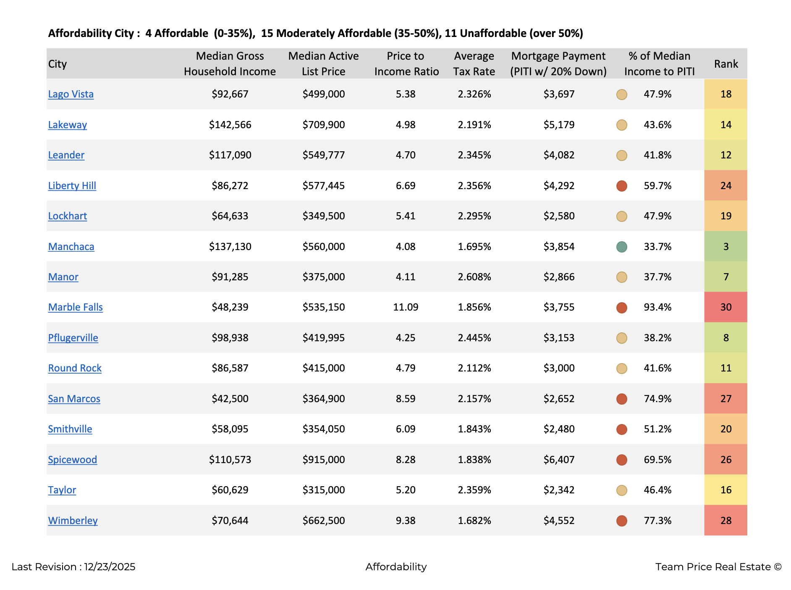Click the green status dot for Manchaca
Screen dimensions: 791x590
click(621, 247)
